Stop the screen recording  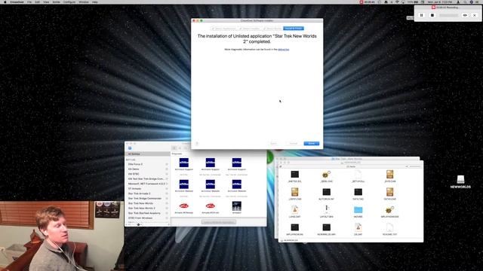tap(432, 15)
